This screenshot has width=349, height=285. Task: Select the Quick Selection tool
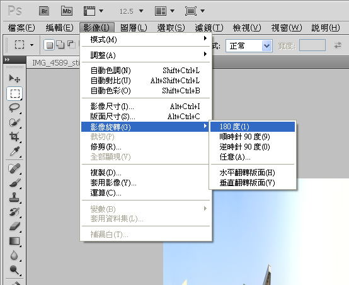[14, 122]
